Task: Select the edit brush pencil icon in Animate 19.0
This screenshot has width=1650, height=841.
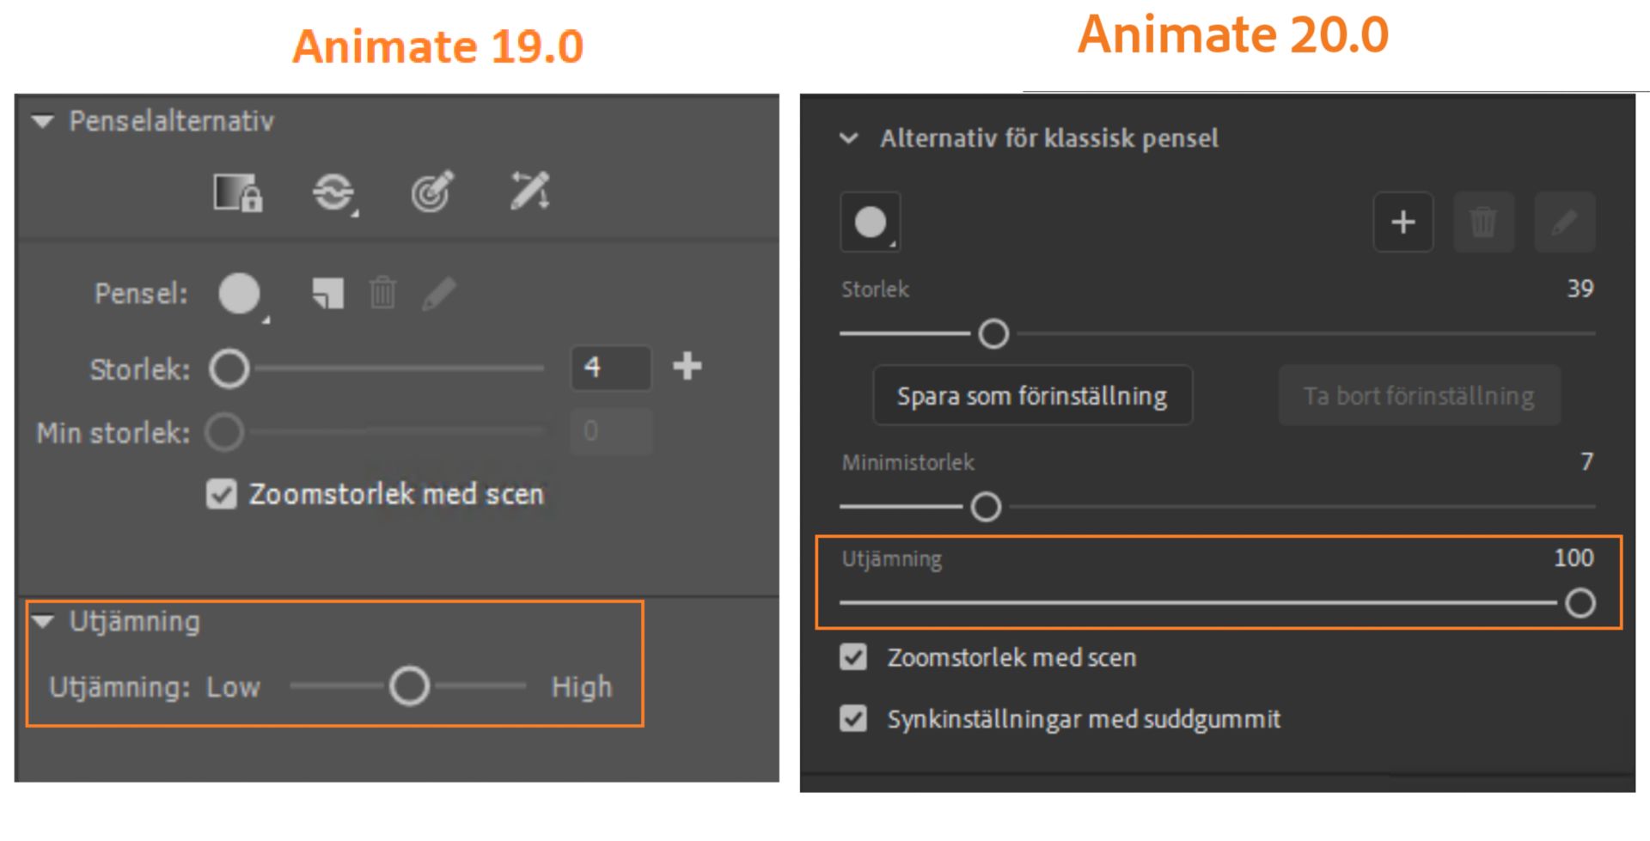Action: click(x=438, y=293)
